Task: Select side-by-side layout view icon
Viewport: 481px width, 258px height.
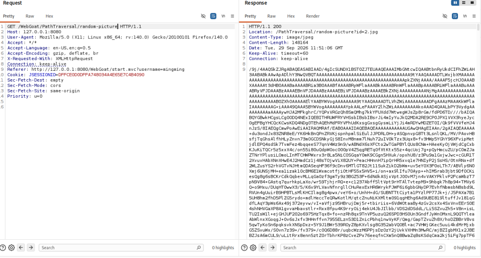Action: pyautogui.click(x=455, y=3)
